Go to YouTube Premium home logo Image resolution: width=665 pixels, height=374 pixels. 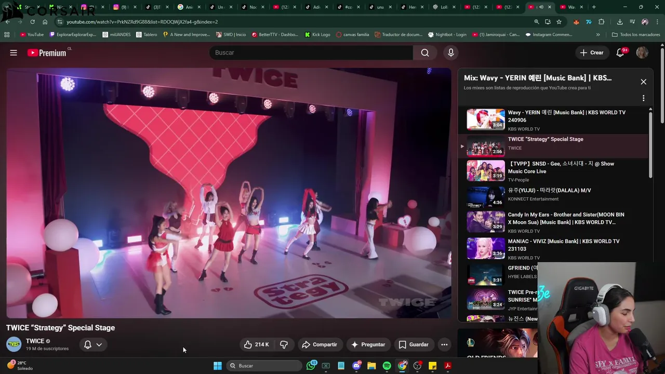47,52
